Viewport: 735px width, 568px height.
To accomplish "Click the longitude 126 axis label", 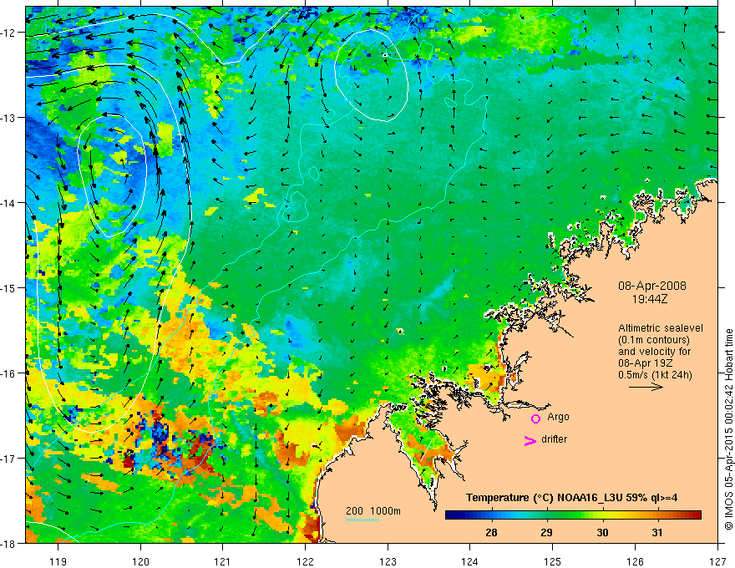I will click(635, 561).
